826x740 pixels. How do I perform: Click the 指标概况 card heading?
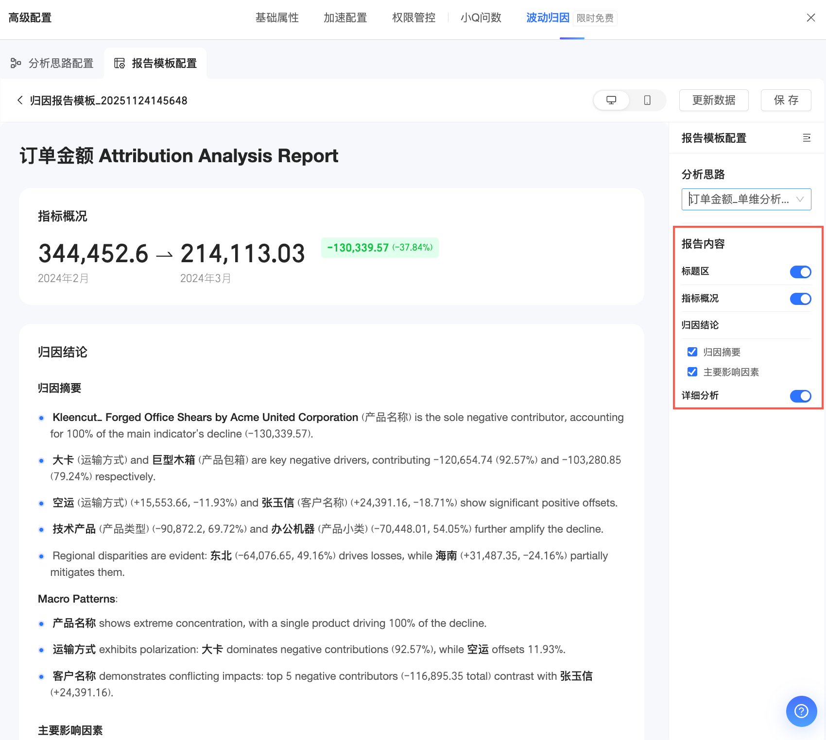pyautogui.click(x=63, y=216)
